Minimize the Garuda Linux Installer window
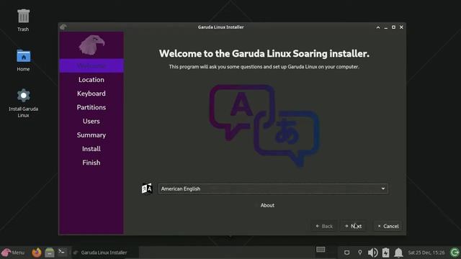Image resolution: width=461 pixels, height=259 pixels. [x=386, y=27]
